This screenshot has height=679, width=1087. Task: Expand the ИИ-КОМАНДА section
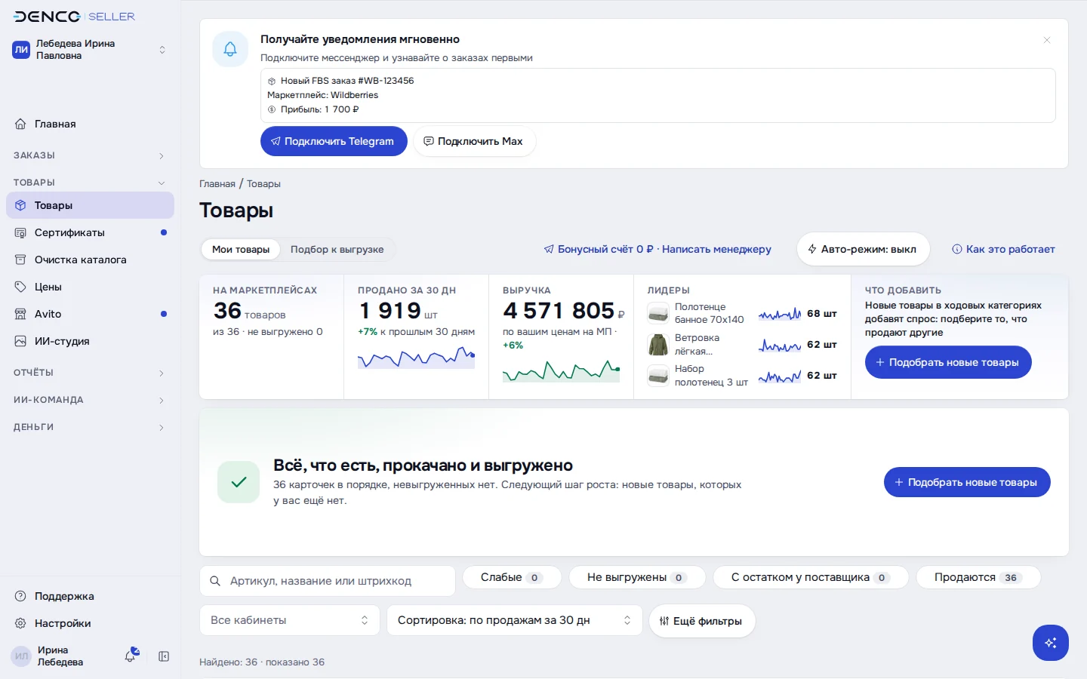pos(90,400)
